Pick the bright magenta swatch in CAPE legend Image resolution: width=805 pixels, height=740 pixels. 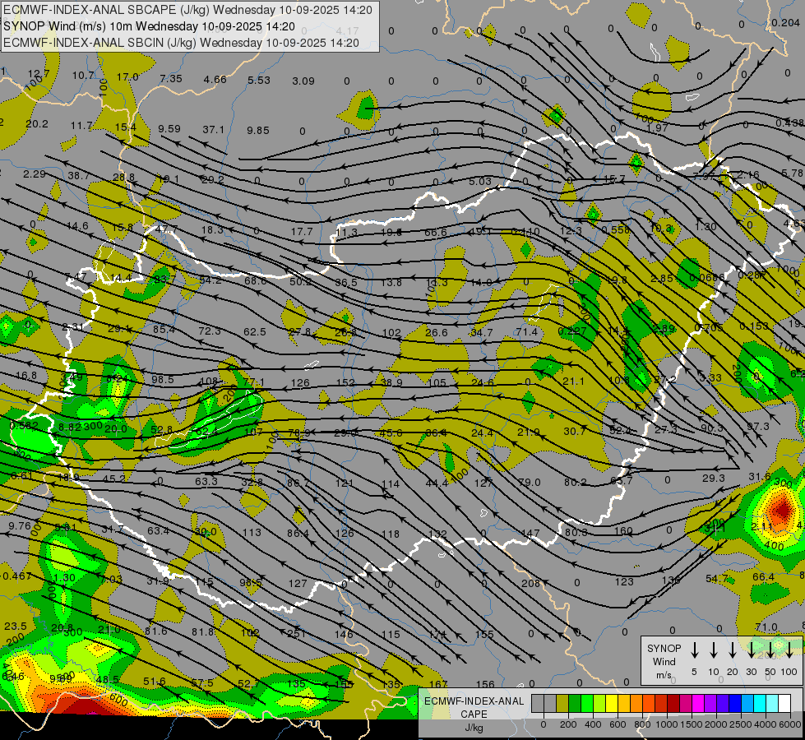pyautogui.click(x=698, y=703)
